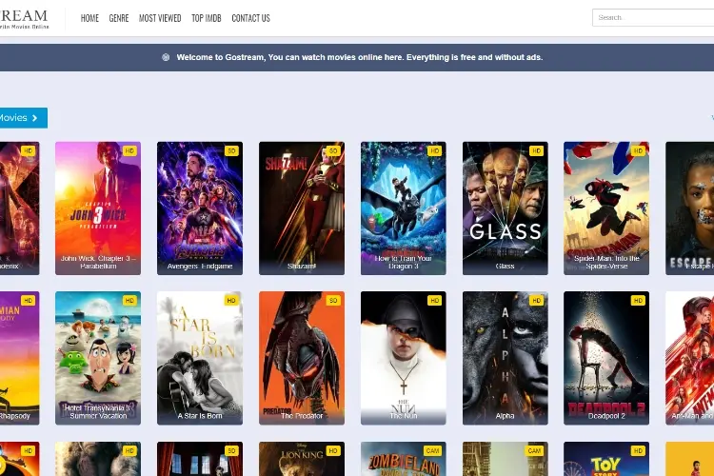The image size is (714, 476).
Task: Open the Toy Story poster
Action: pyautogui.click(x=606, y=459)
